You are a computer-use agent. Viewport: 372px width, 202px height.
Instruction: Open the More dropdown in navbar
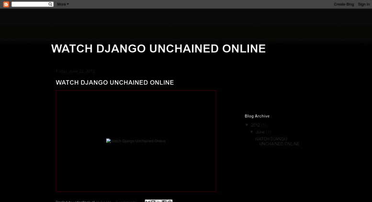tap(63, 4)
